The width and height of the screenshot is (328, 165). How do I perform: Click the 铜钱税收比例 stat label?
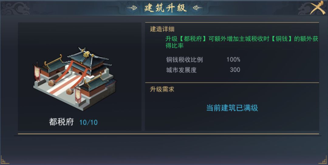[184, 60]
